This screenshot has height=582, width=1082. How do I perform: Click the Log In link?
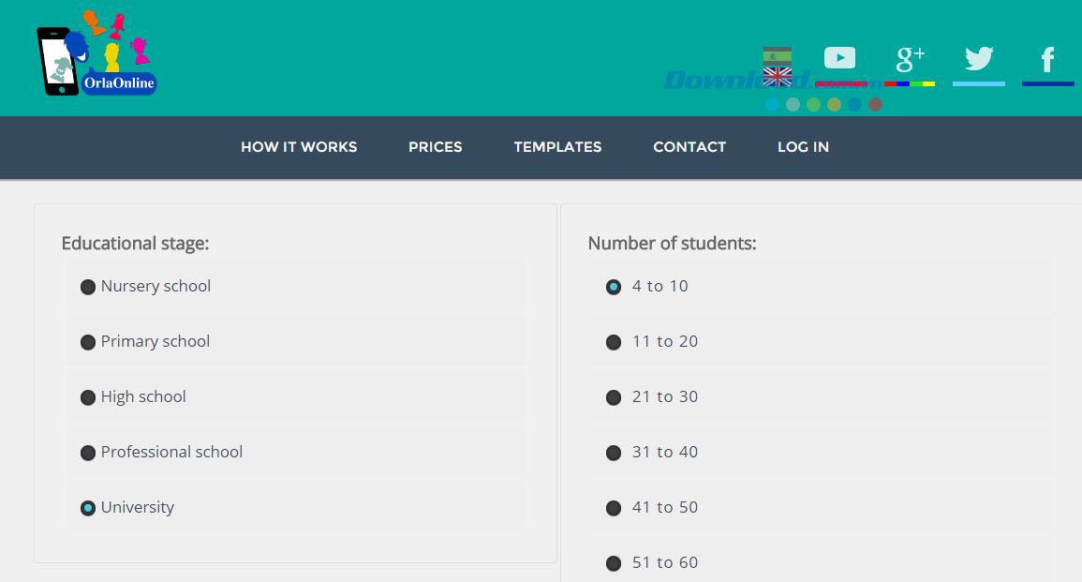coord(803,147)
